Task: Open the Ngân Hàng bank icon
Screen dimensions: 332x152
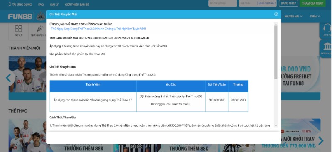Action: (327, 46)
